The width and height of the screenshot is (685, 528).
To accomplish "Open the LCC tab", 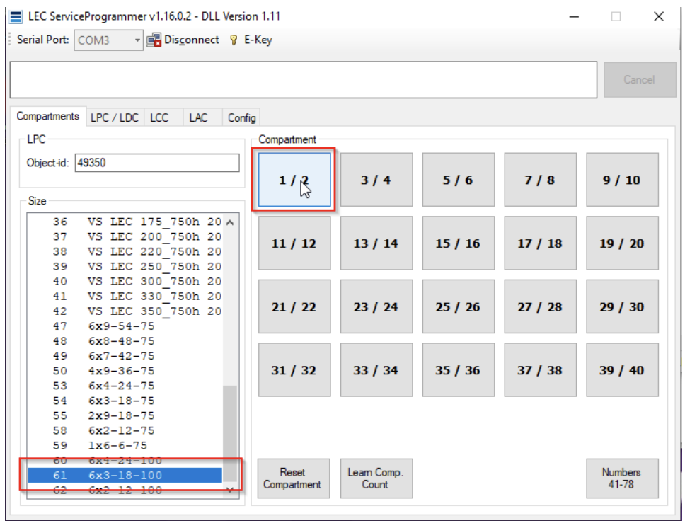I will [159, 117].
